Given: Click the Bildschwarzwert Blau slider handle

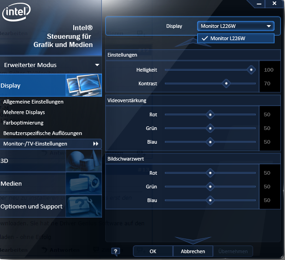Looking at the screenshot, I should click(x=210, y=200).
